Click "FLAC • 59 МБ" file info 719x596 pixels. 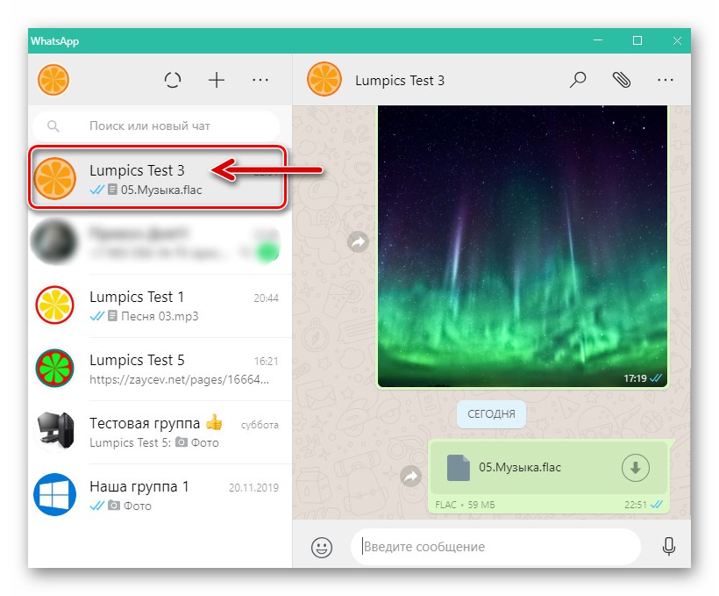click(x=465, y=505)
